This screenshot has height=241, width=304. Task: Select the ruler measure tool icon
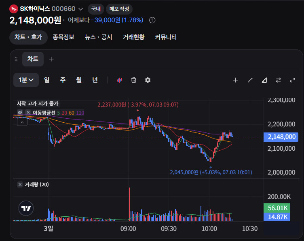pyautogui.click(x=264, y=80)
